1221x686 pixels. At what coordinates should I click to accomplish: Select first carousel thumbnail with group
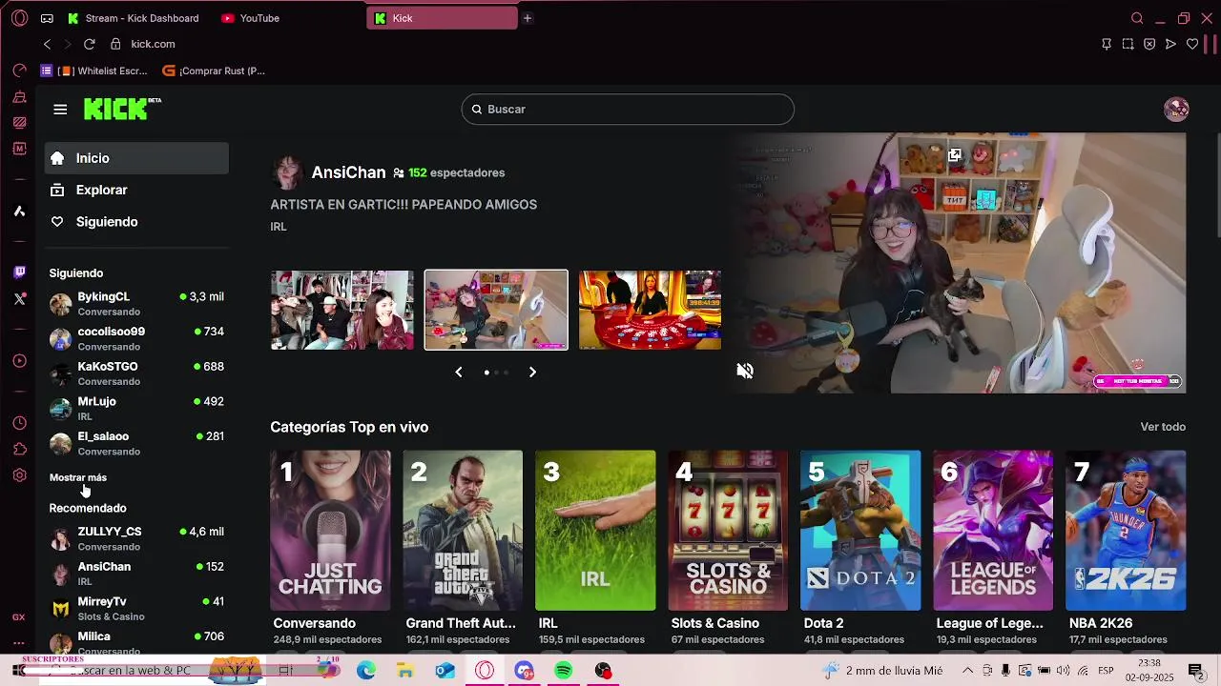[x=342, y=310]
